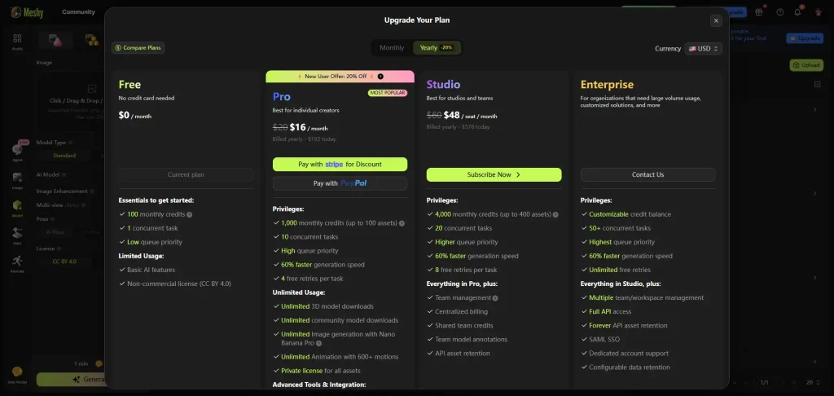Click 'Unlimited 3D model downloads' text

(x=327, y=306)
